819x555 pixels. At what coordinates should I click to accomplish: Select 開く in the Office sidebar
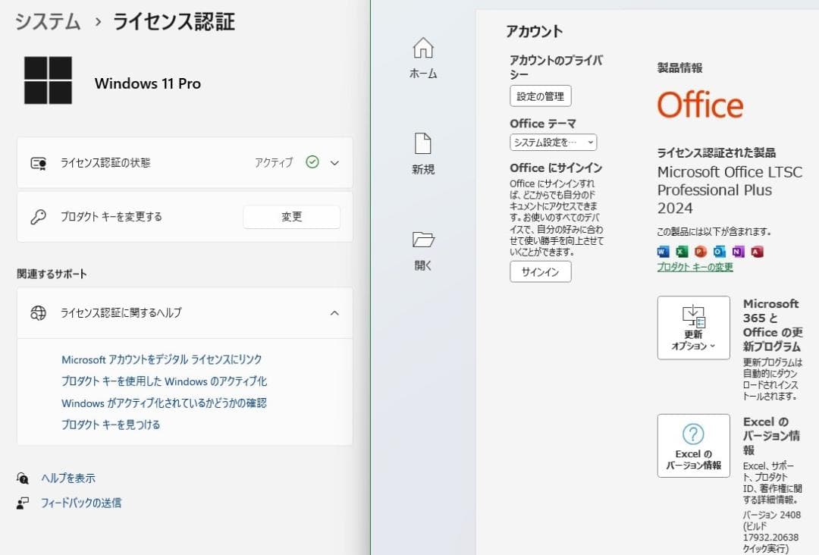tap(422, 241)
